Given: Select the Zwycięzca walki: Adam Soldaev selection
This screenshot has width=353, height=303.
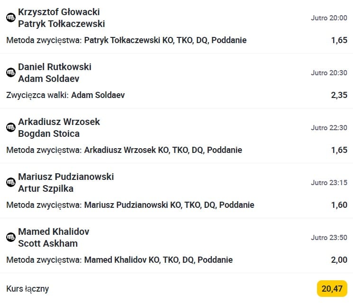Looking at the screenshot, I should 65,95.
